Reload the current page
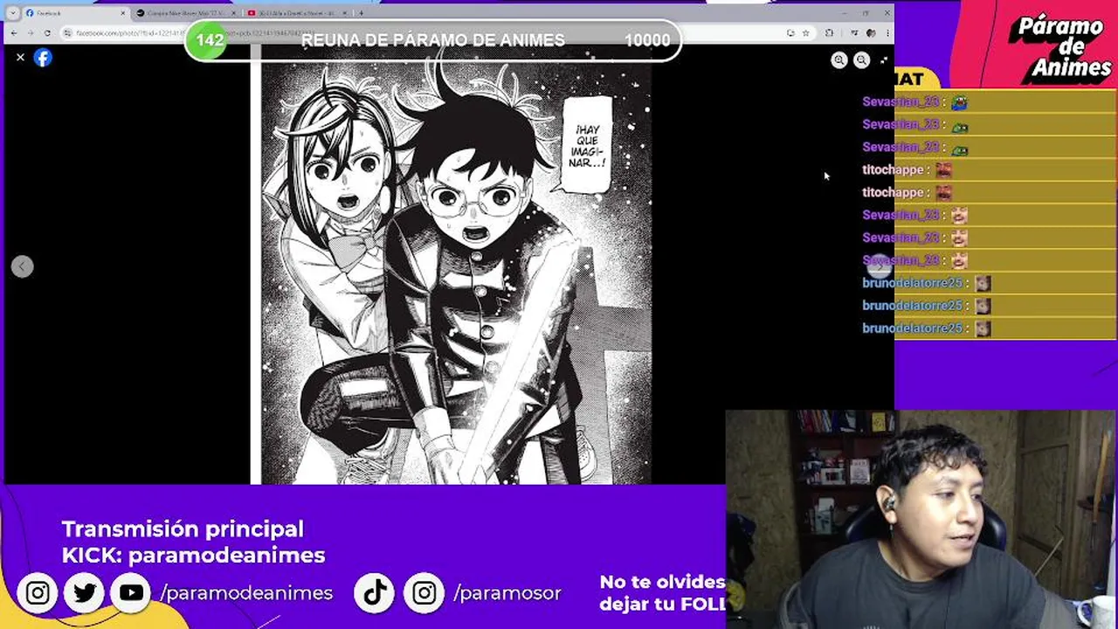The height and width of the screenshot is (629, 1118). 47,33
